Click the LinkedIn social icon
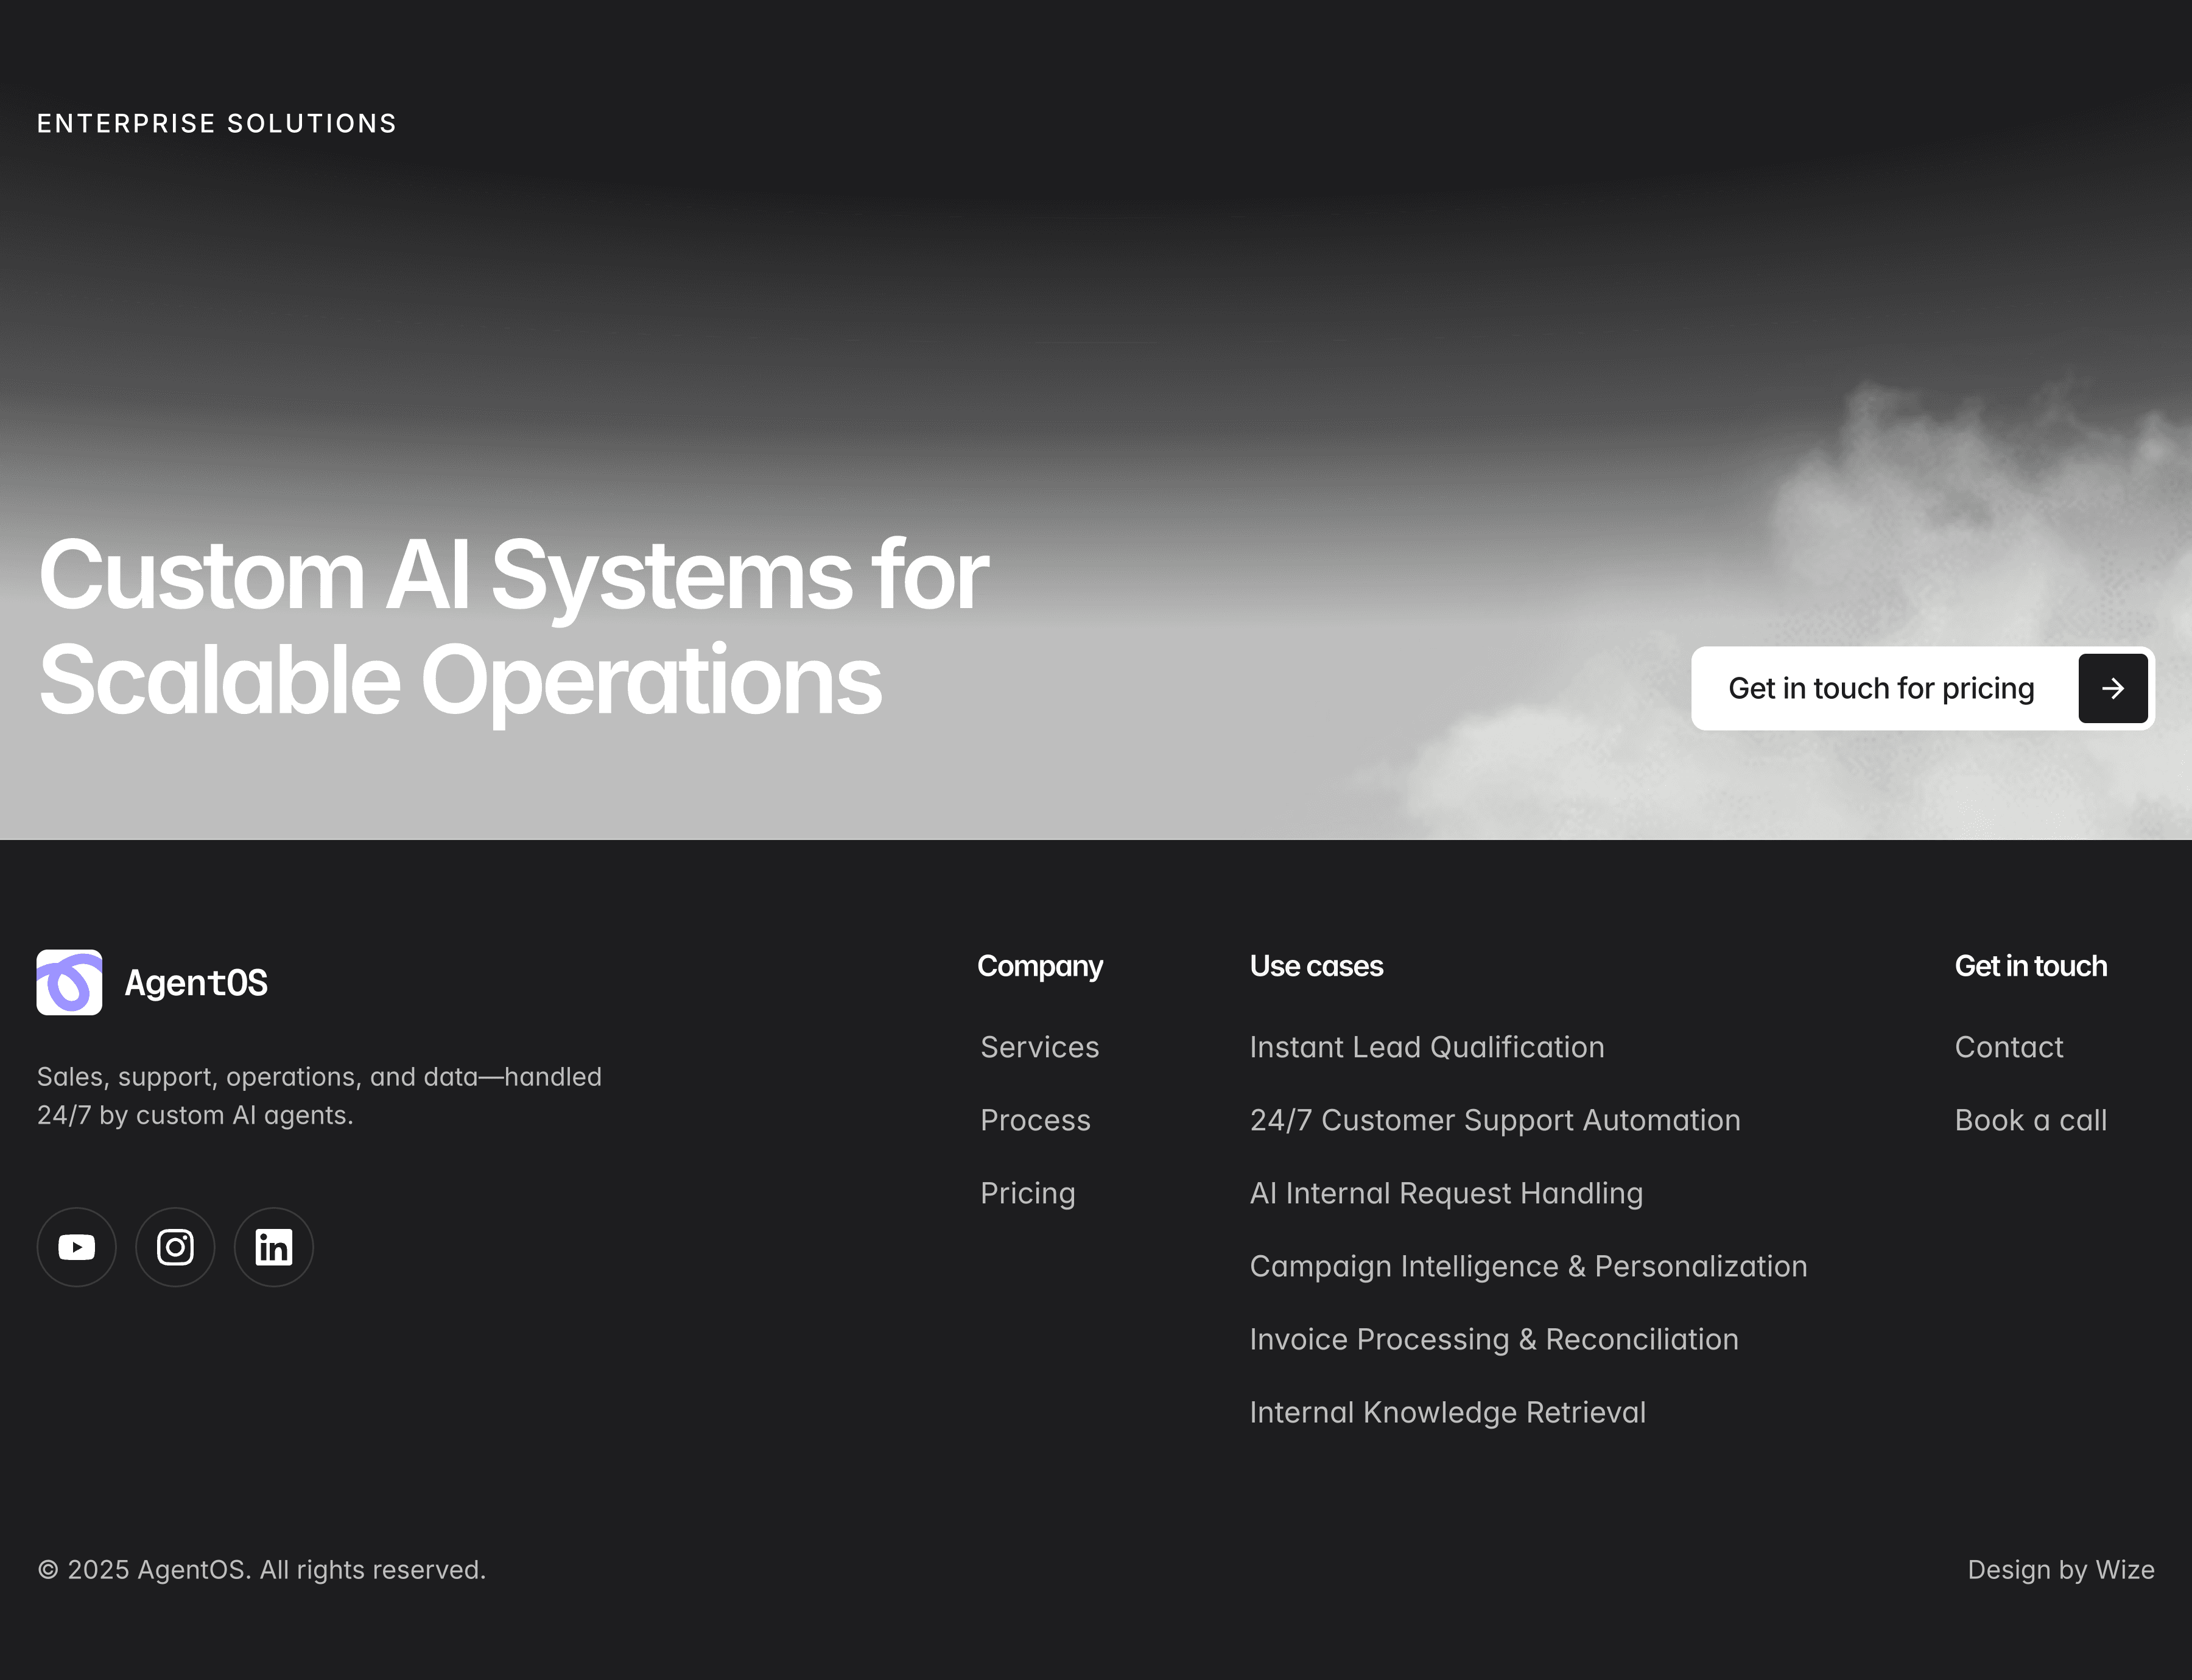The image size is (2192, 1680). [273, 1247]
